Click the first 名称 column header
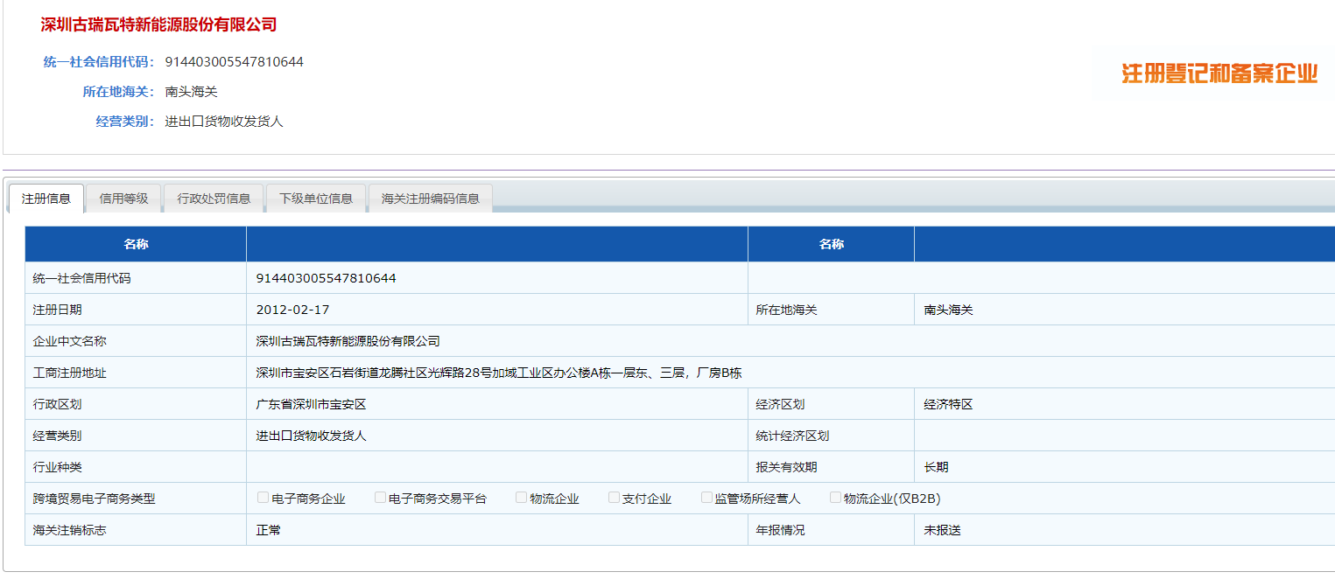 [x=136, y=244]
